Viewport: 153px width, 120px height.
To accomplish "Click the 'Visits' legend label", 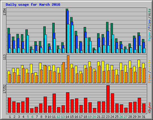I will pyautogui.click(x=149, y=65).
